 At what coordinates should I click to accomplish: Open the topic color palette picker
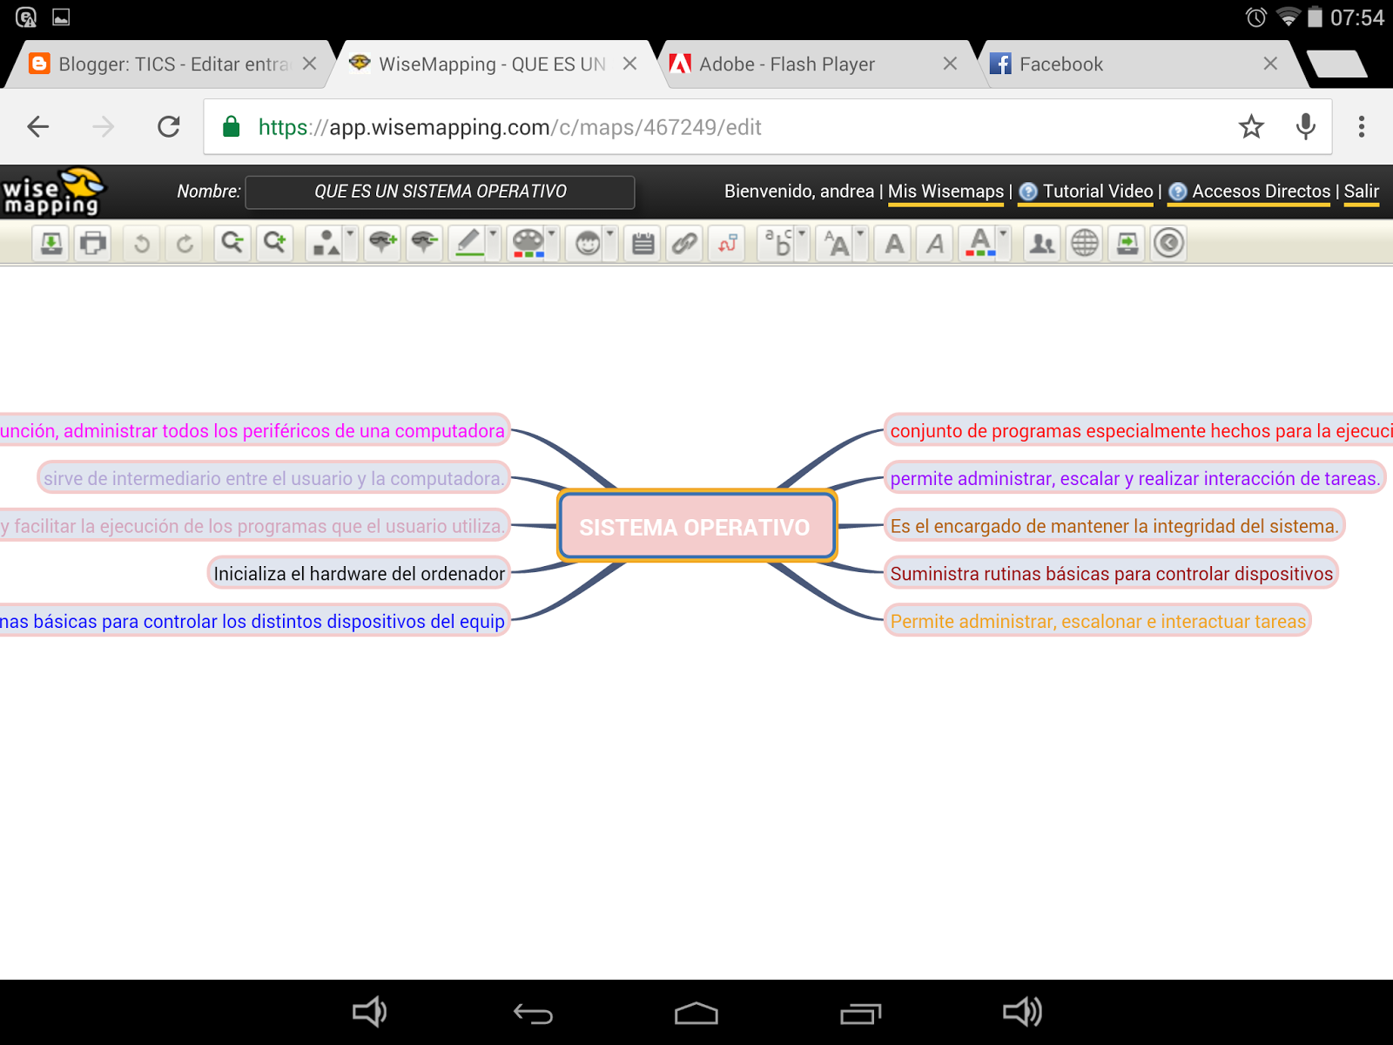point(529,244)
